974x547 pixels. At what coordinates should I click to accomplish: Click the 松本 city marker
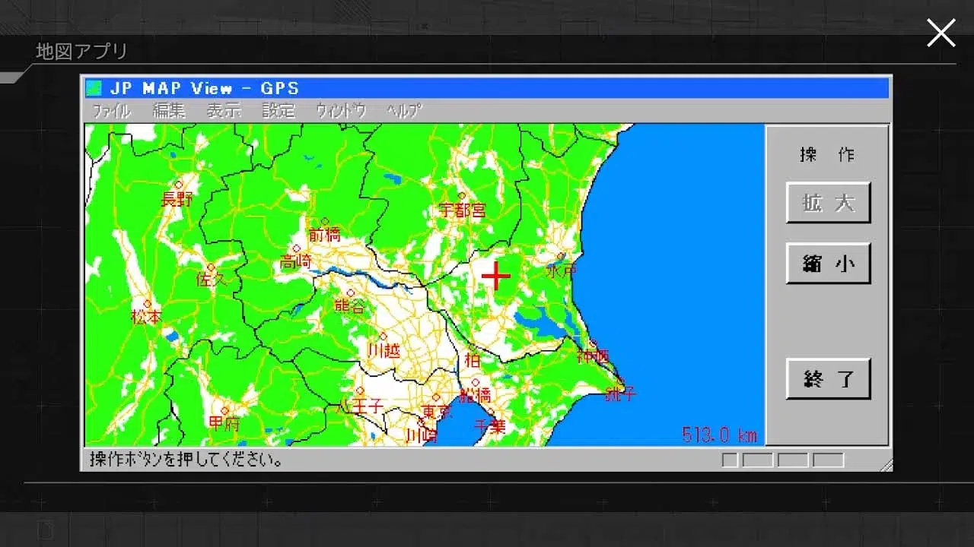pyautogui.click(x=148, y=303)
